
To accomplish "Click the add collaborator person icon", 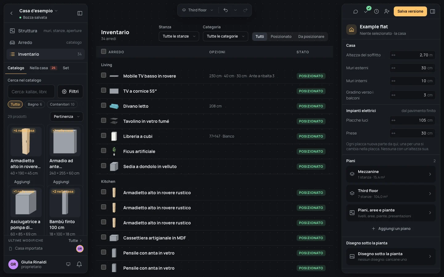I will pyautogui.click(x=387, y=11).
